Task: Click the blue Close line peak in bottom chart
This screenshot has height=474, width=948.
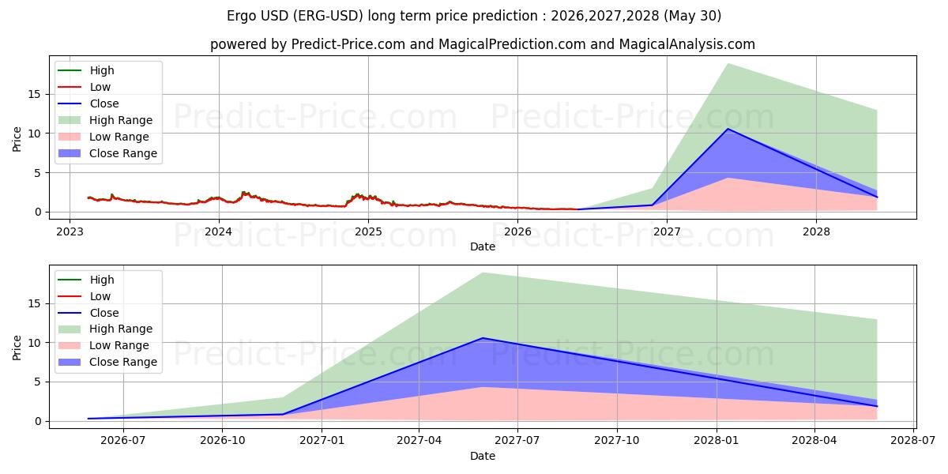Action: click(x=483, y=338)
